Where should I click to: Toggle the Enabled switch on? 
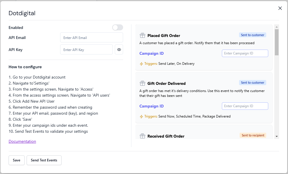tap(118, 28)
